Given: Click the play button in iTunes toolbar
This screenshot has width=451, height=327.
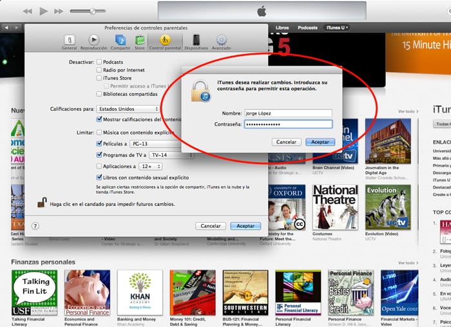Looking at the screenshot, I should pos(44,11).
